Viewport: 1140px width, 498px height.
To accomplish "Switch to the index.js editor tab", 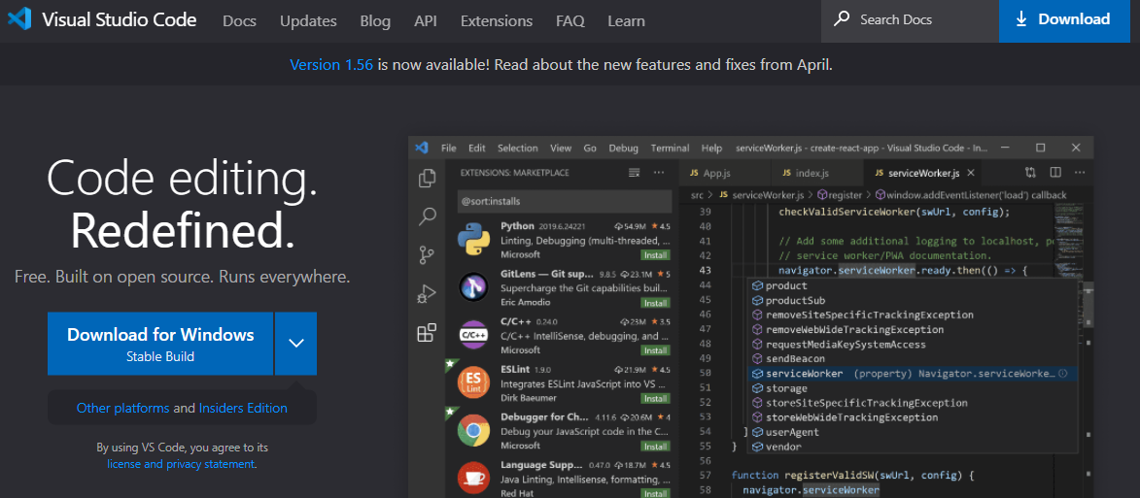I will point(812,173).
